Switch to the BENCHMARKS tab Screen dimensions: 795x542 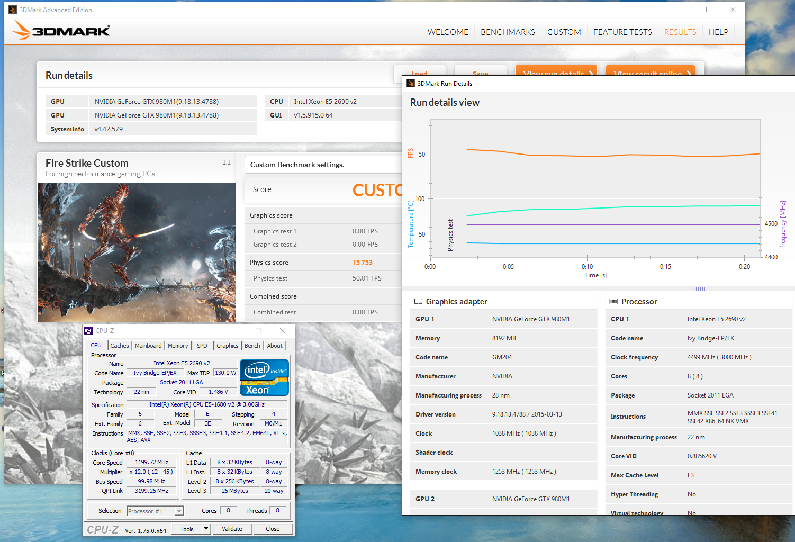click(x=508, y=32)
